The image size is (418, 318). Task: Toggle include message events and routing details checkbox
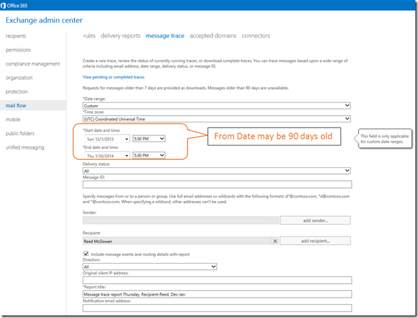[86, 254]
